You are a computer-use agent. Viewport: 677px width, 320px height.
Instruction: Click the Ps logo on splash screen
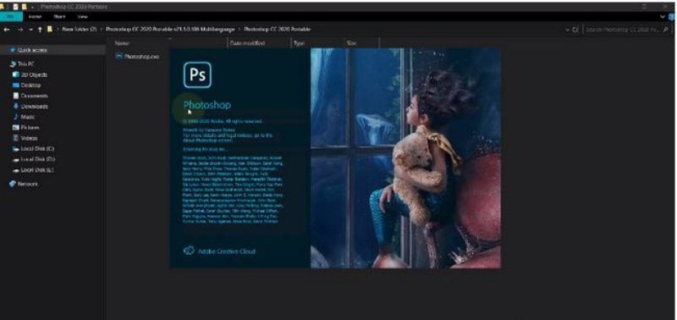point(197,74)
